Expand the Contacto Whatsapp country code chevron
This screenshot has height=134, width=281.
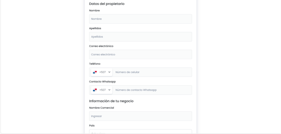[109, 90]
